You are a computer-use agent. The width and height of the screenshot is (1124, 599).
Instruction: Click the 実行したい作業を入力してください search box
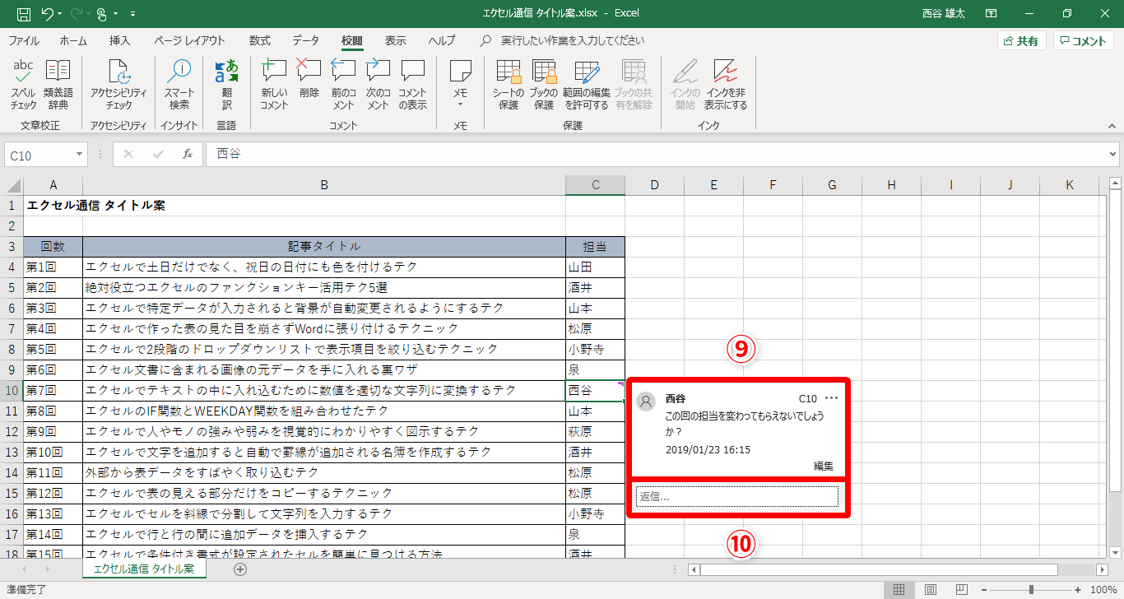click(x=572, y=40)
